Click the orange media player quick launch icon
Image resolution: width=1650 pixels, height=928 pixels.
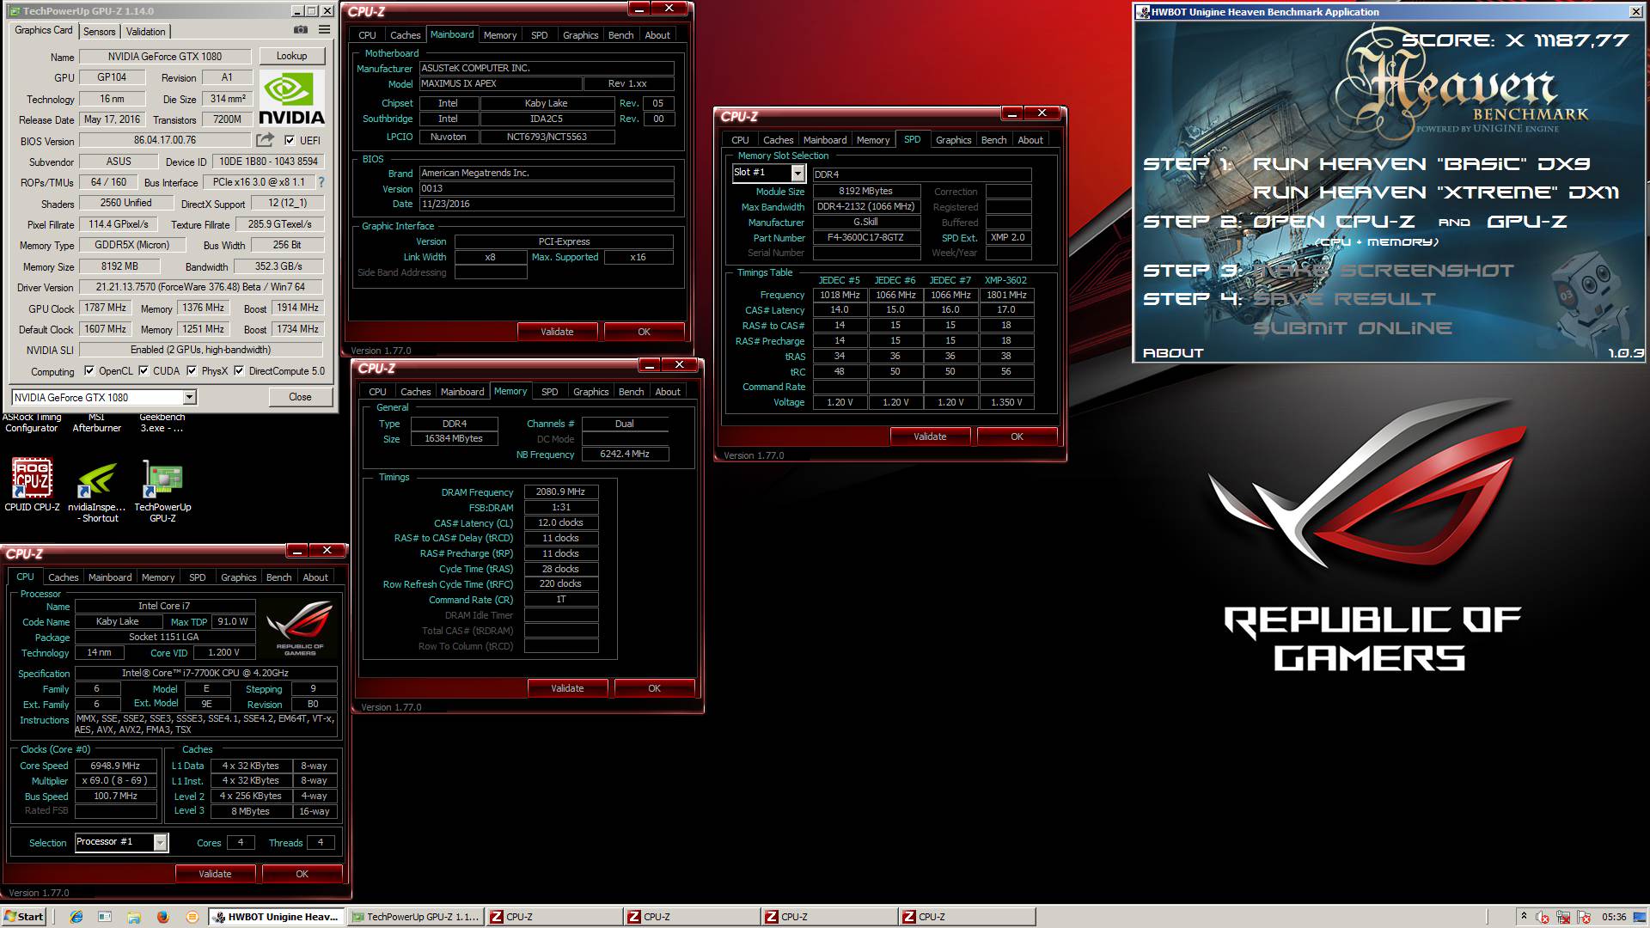click(x=192, y=917)
